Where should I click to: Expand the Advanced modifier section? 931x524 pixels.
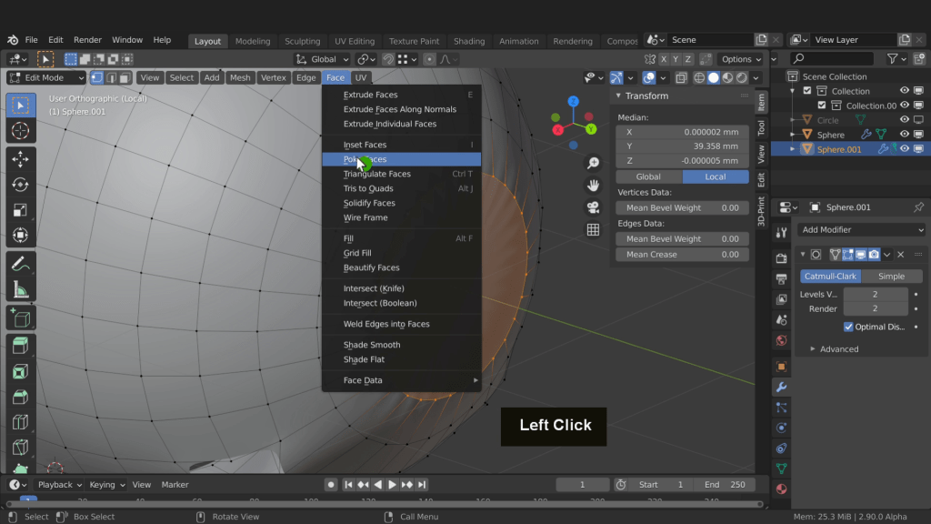coord(838,348)
